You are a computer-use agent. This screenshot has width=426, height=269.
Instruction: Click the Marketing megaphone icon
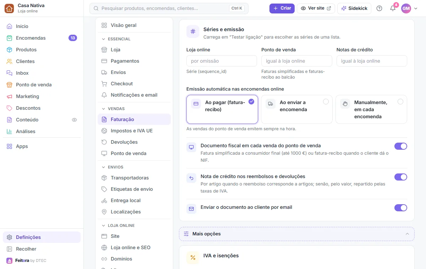click(9, 96)
